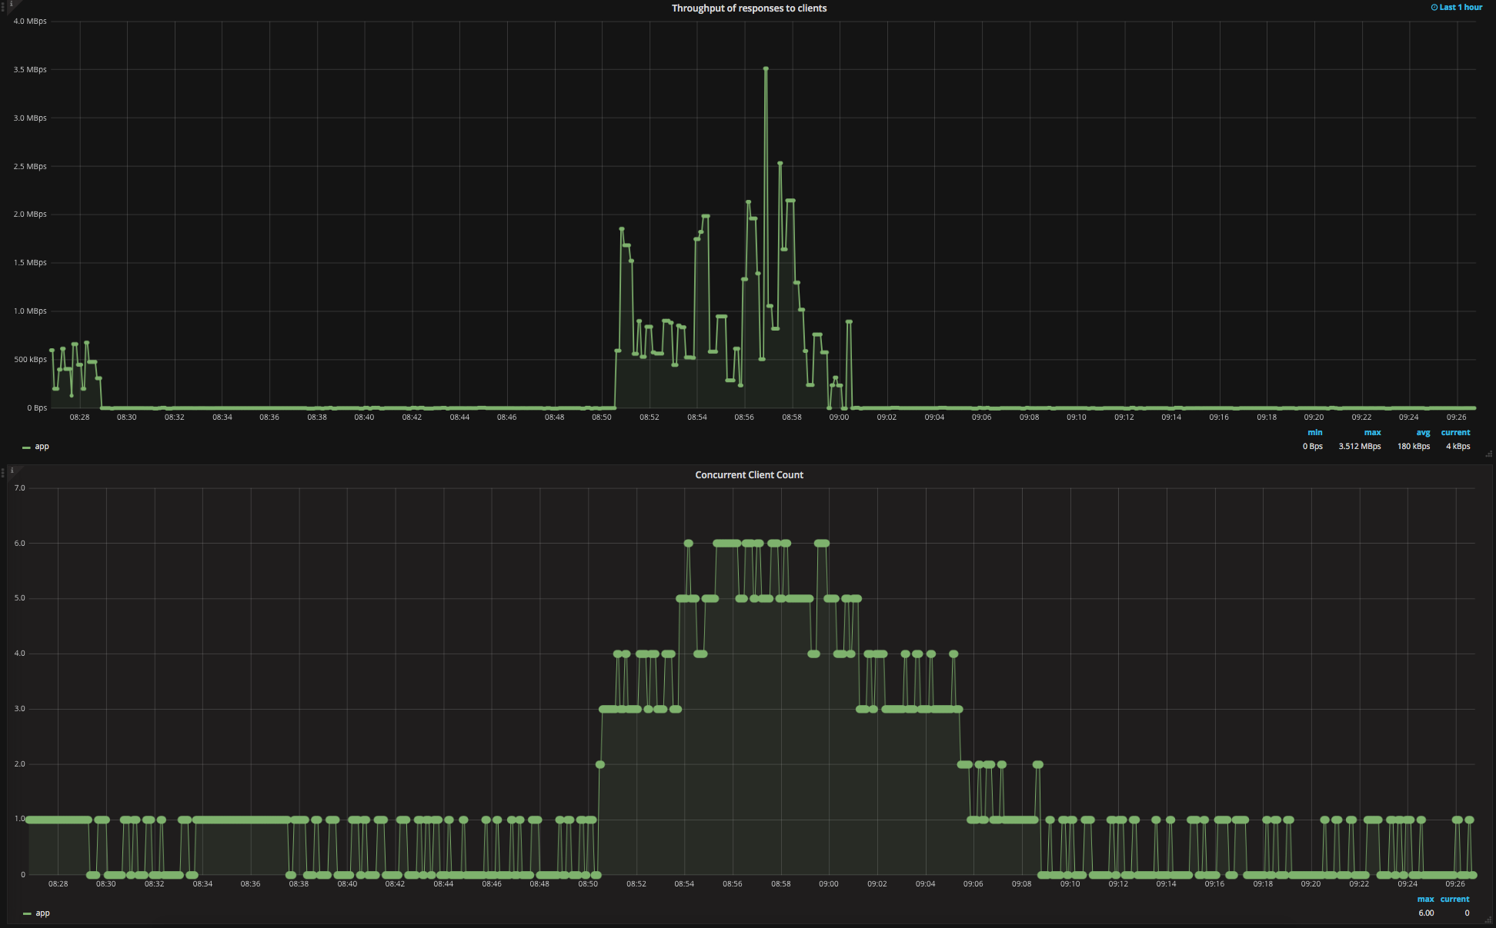The height and width of the screenshot is (928, 1496).
Task: Toggle the app series in the Throughput legend
Action: (42, 447)
